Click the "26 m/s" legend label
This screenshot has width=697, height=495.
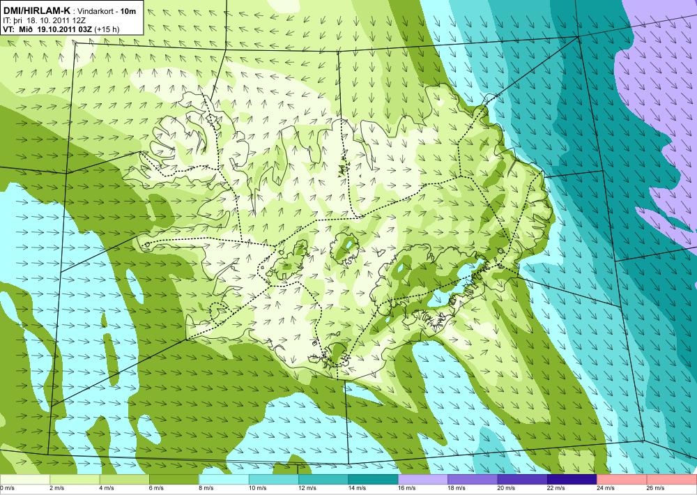[x=656, y=488]
